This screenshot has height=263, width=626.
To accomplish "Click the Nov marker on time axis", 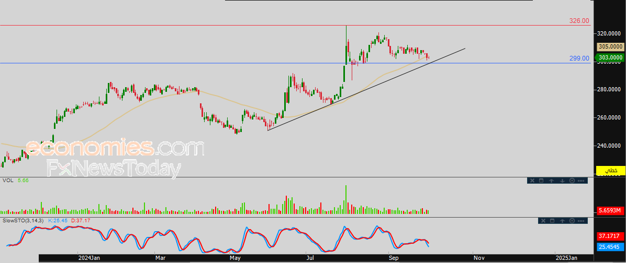I will pos(479,258).
